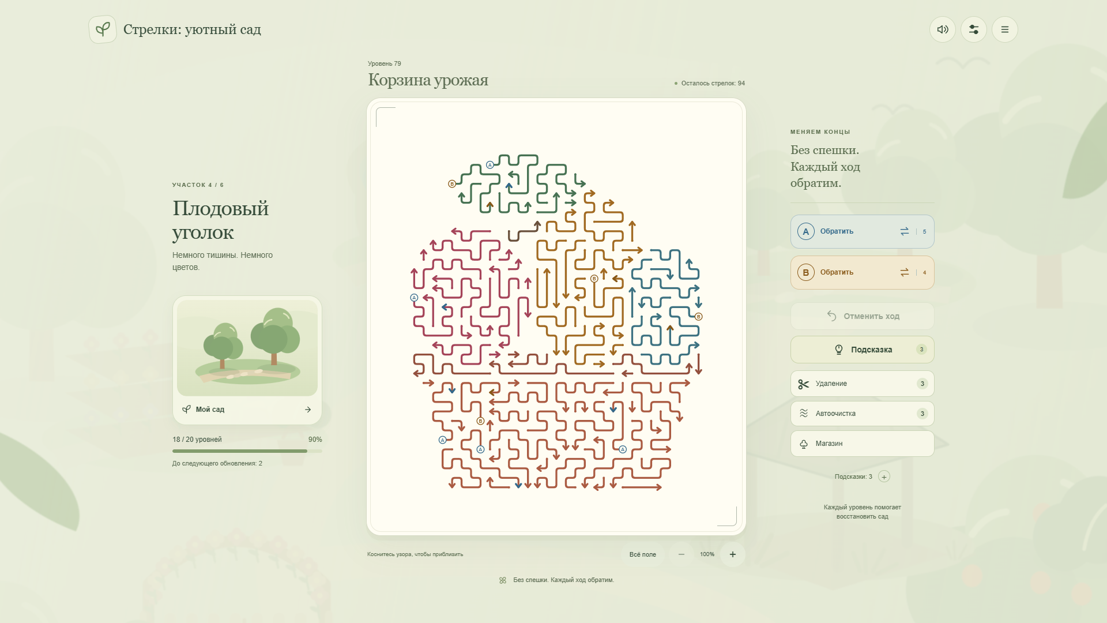
Task: Click the Корзина урожая heading
Action: coord(428,80)
